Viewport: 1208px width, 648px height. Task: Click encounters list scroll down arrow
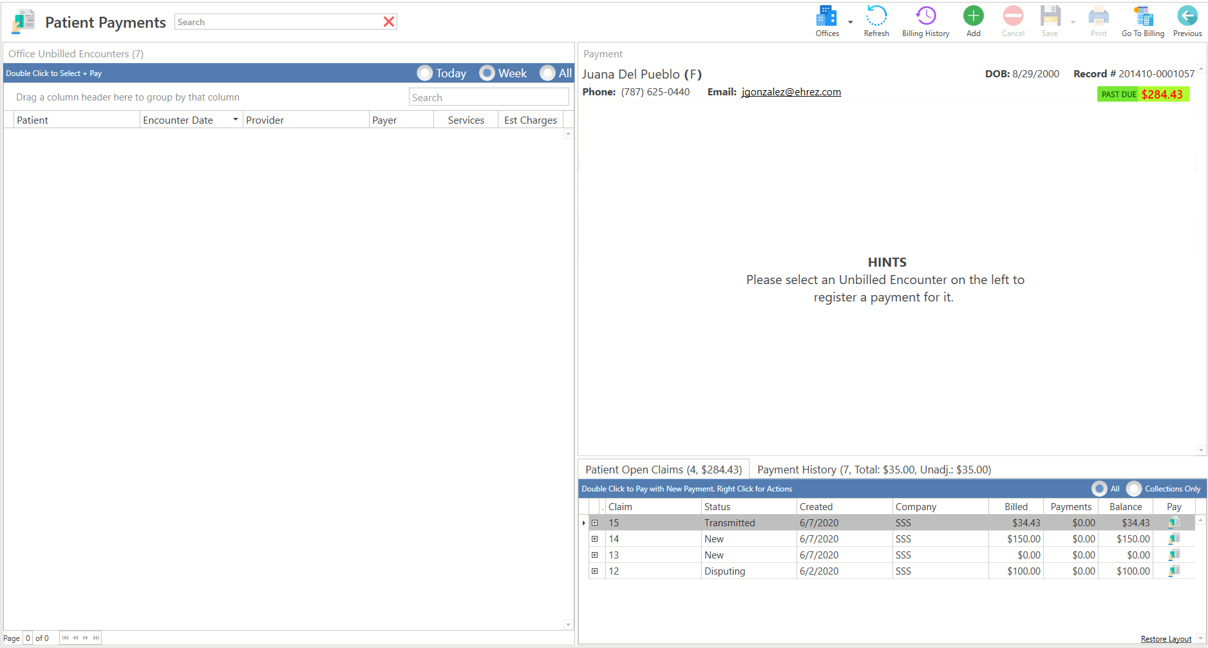tap(568, 624)
